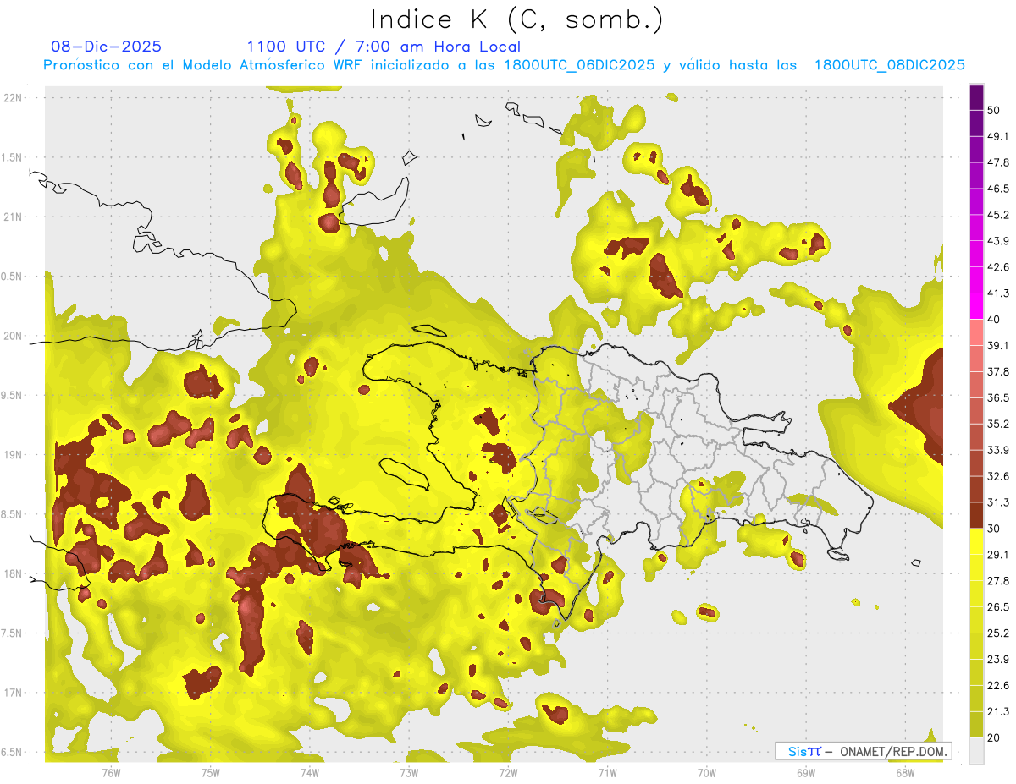The image size is (1016, 784).
Task: Click the colorbar value "45.2"
Action: tap(998, 215)
